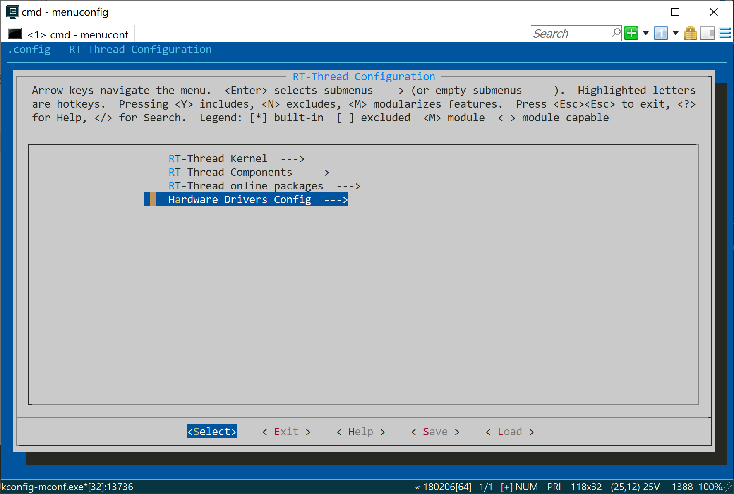Viewport: 734px width, 494px height.
Task: Open the dropdown beside the console number button
Action: pos(675,33)
